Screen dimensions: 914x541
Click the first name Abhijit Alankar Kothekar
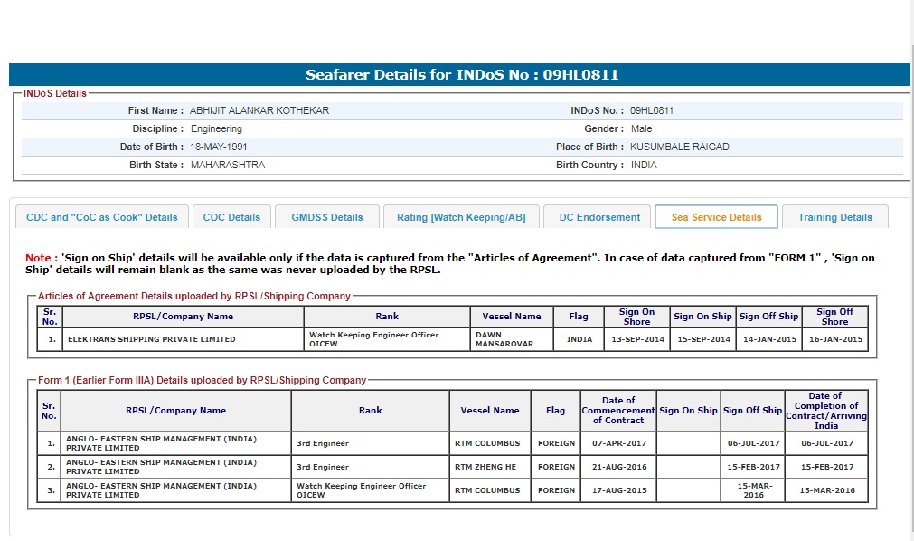tap(259, 110)
